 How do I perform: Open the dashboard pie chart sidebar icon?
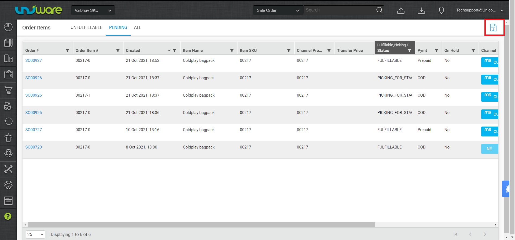(x=8, y=27)
